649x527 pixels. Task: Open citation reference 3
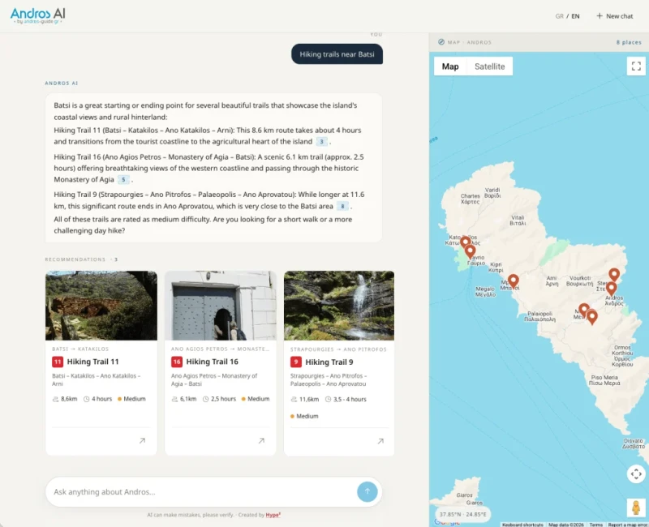pyautogui.click(x=321, y=141)
